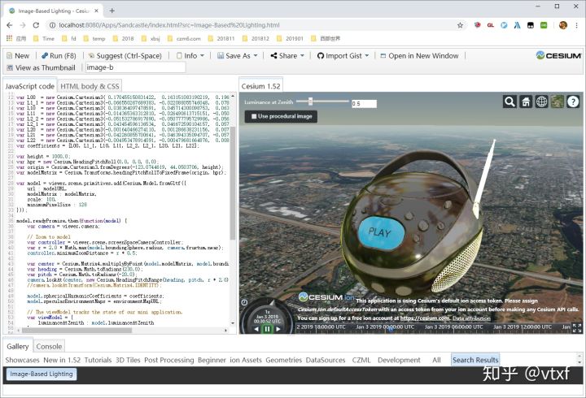Select the Search Results tab
Screen dimensions: 586x398
point(475,360)
